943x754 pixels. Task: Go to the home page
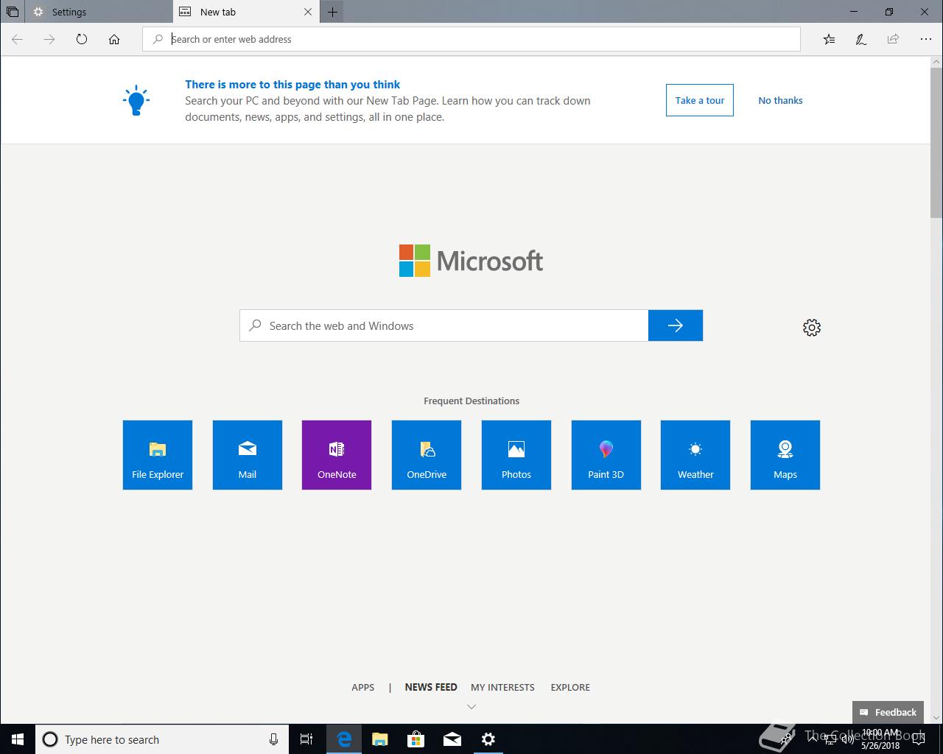114,39
